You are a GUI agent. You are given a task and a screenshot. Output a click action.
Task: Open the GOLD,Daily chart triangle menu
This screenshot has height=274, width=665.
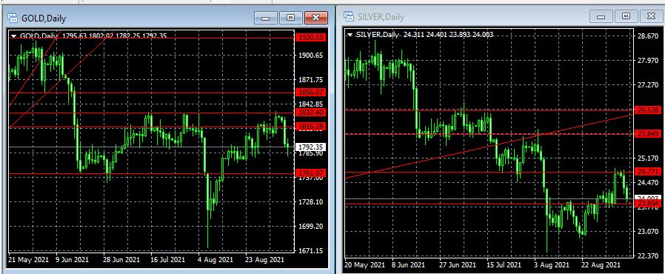tap(13, 36)
